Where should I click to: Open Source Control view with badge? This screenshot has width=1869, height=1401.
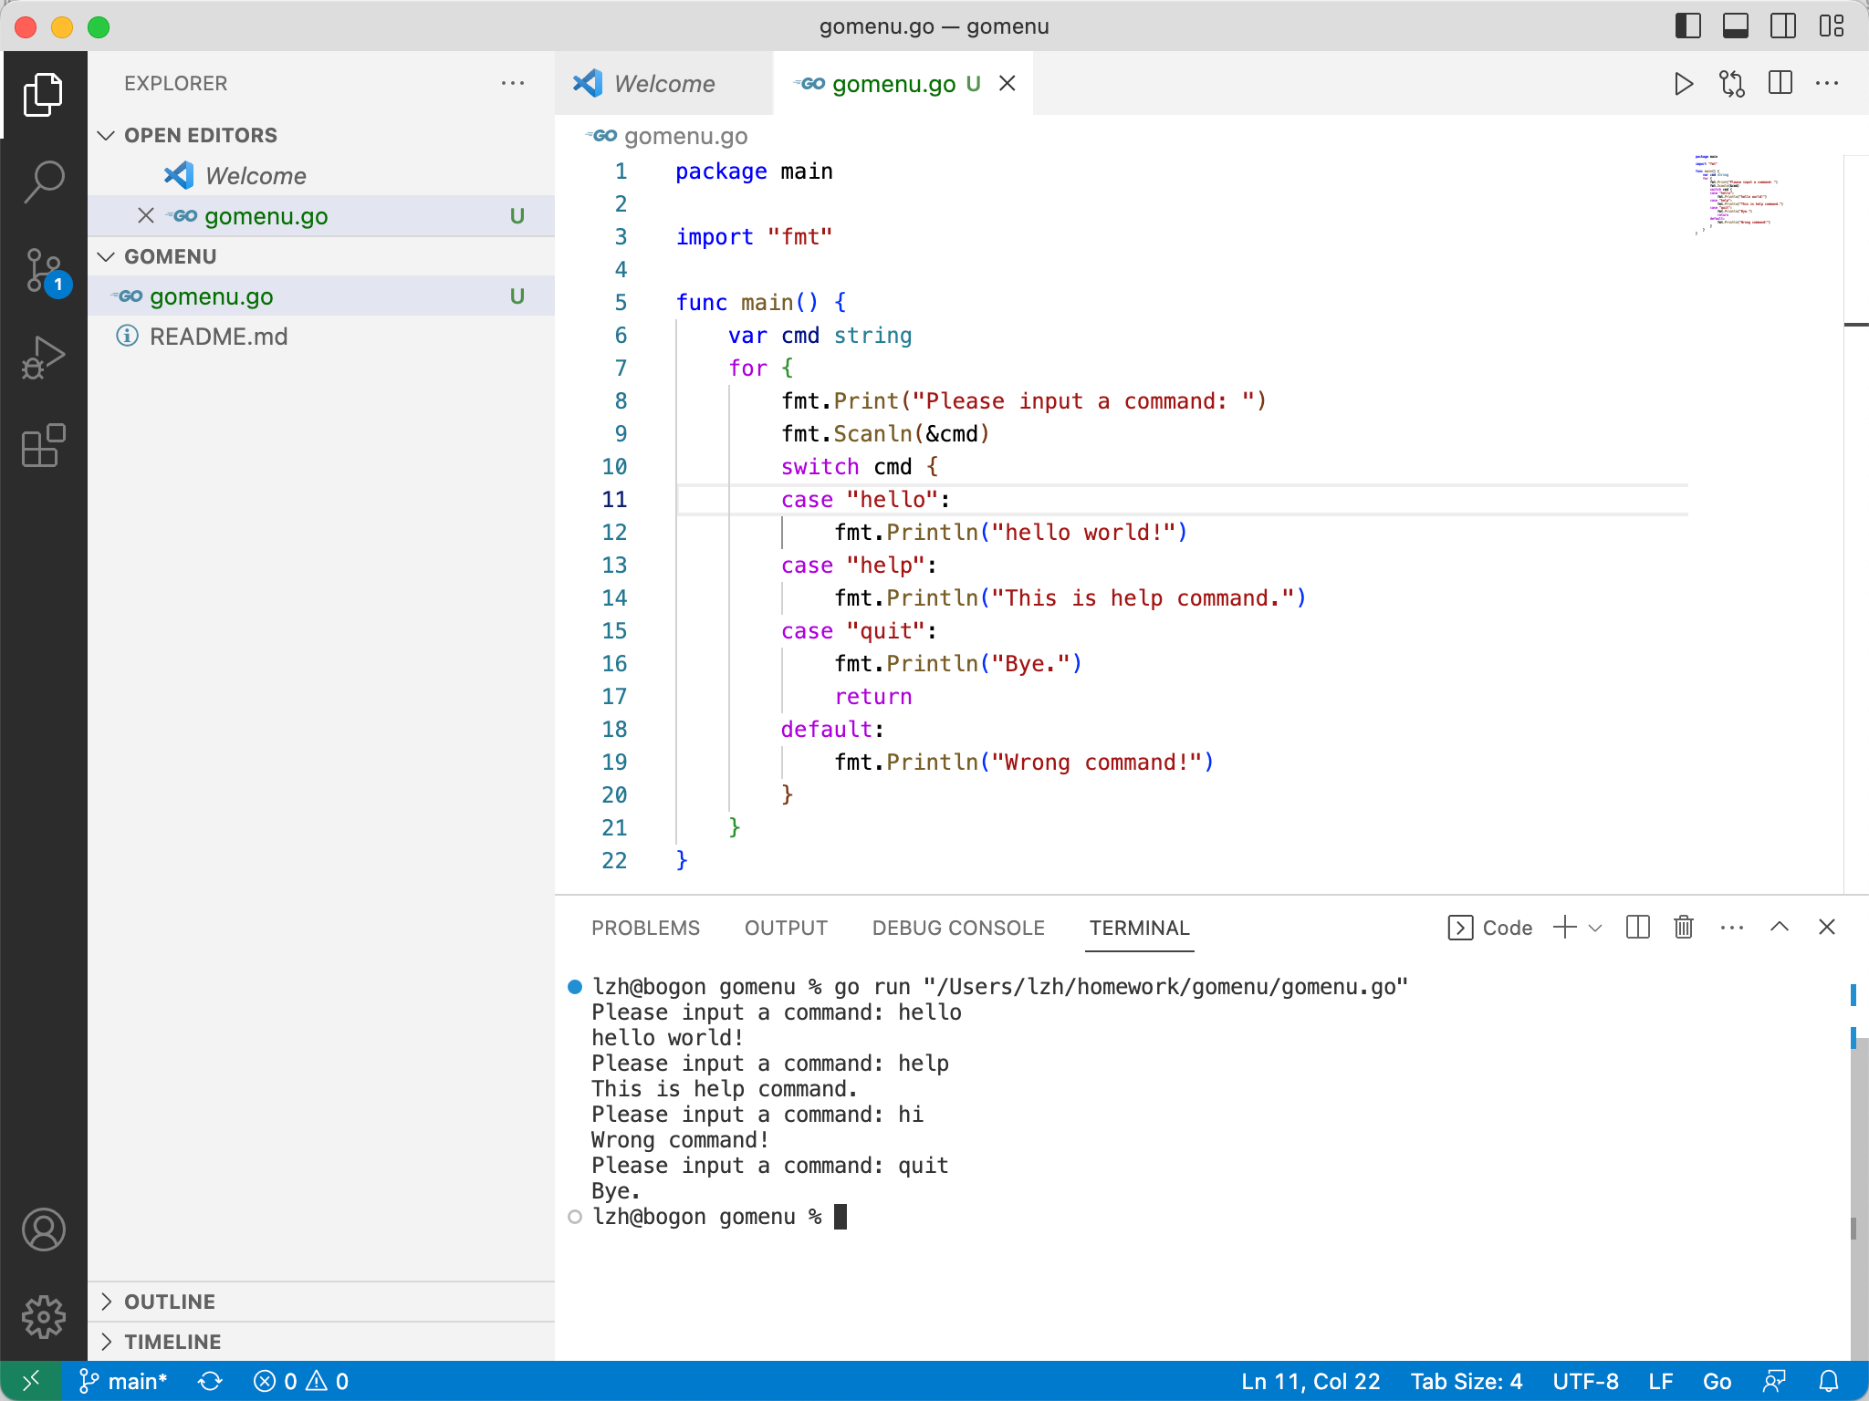(43, 271)
